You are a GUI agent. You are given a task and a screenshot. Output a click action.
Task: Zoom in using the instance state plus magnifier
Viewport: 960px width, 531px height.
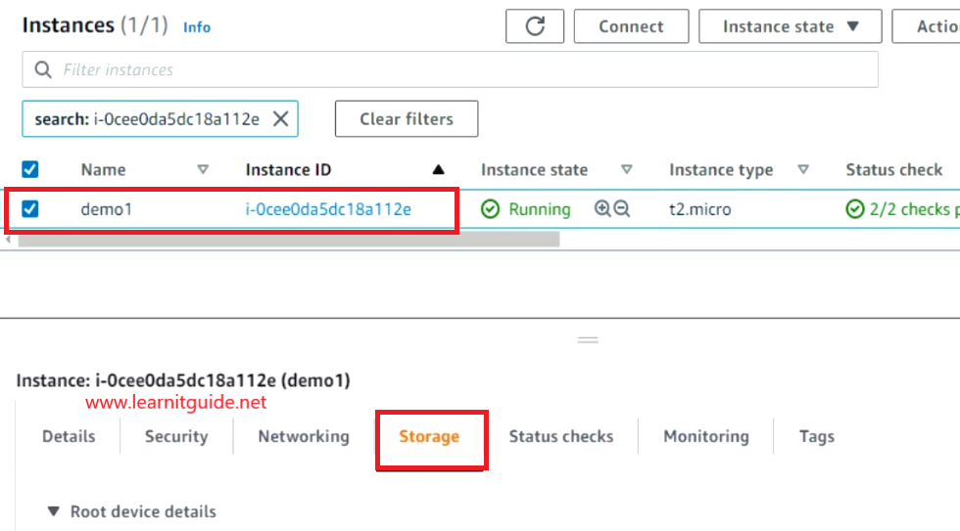[602, 208]
